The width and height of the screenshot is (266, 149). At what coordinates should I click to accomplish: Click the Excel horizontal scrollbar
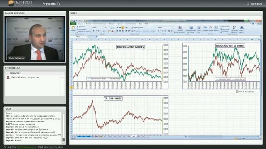pos(205,137)
